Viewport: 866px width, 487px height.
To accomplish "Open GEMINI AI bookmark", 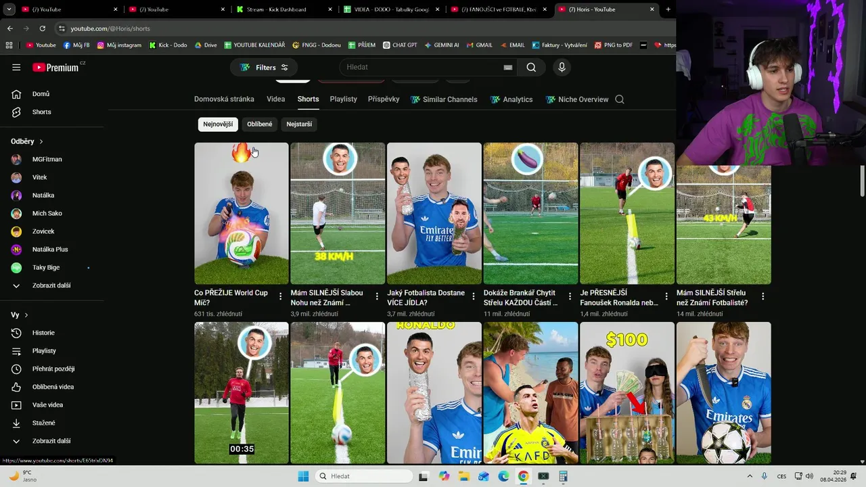I will pyautogui.click(x=442, y=45).
